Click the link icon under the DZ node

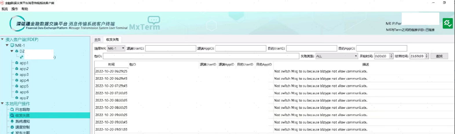click(x=21, y=57)
